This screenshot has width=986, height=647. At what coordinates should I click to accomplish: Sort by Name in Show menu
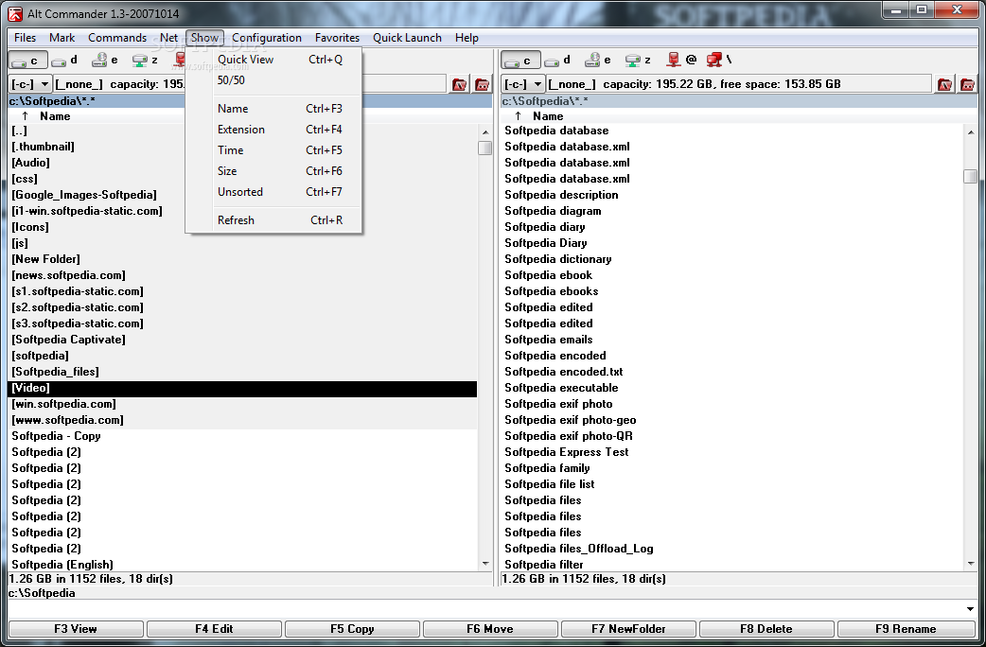click(274, 108)
